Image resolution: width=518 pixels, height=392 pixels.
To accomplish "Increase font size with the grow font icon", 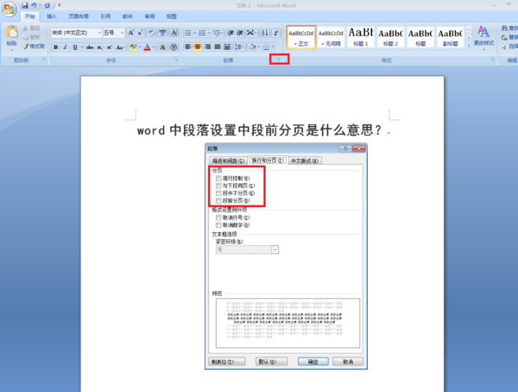I will [131, 33].
